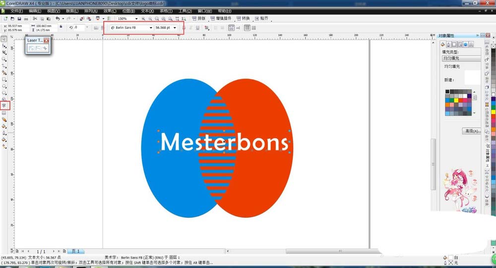
Task: Toggle the lock ratio padlock icon
Action: pyautogui.click(x=61, y=27)
